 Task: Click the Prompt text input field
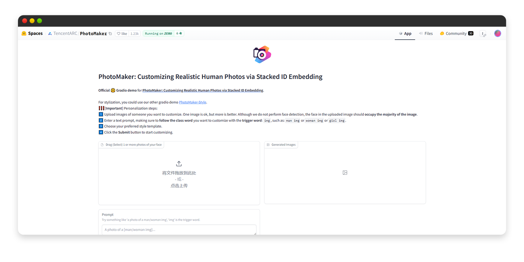click(179, 229)
